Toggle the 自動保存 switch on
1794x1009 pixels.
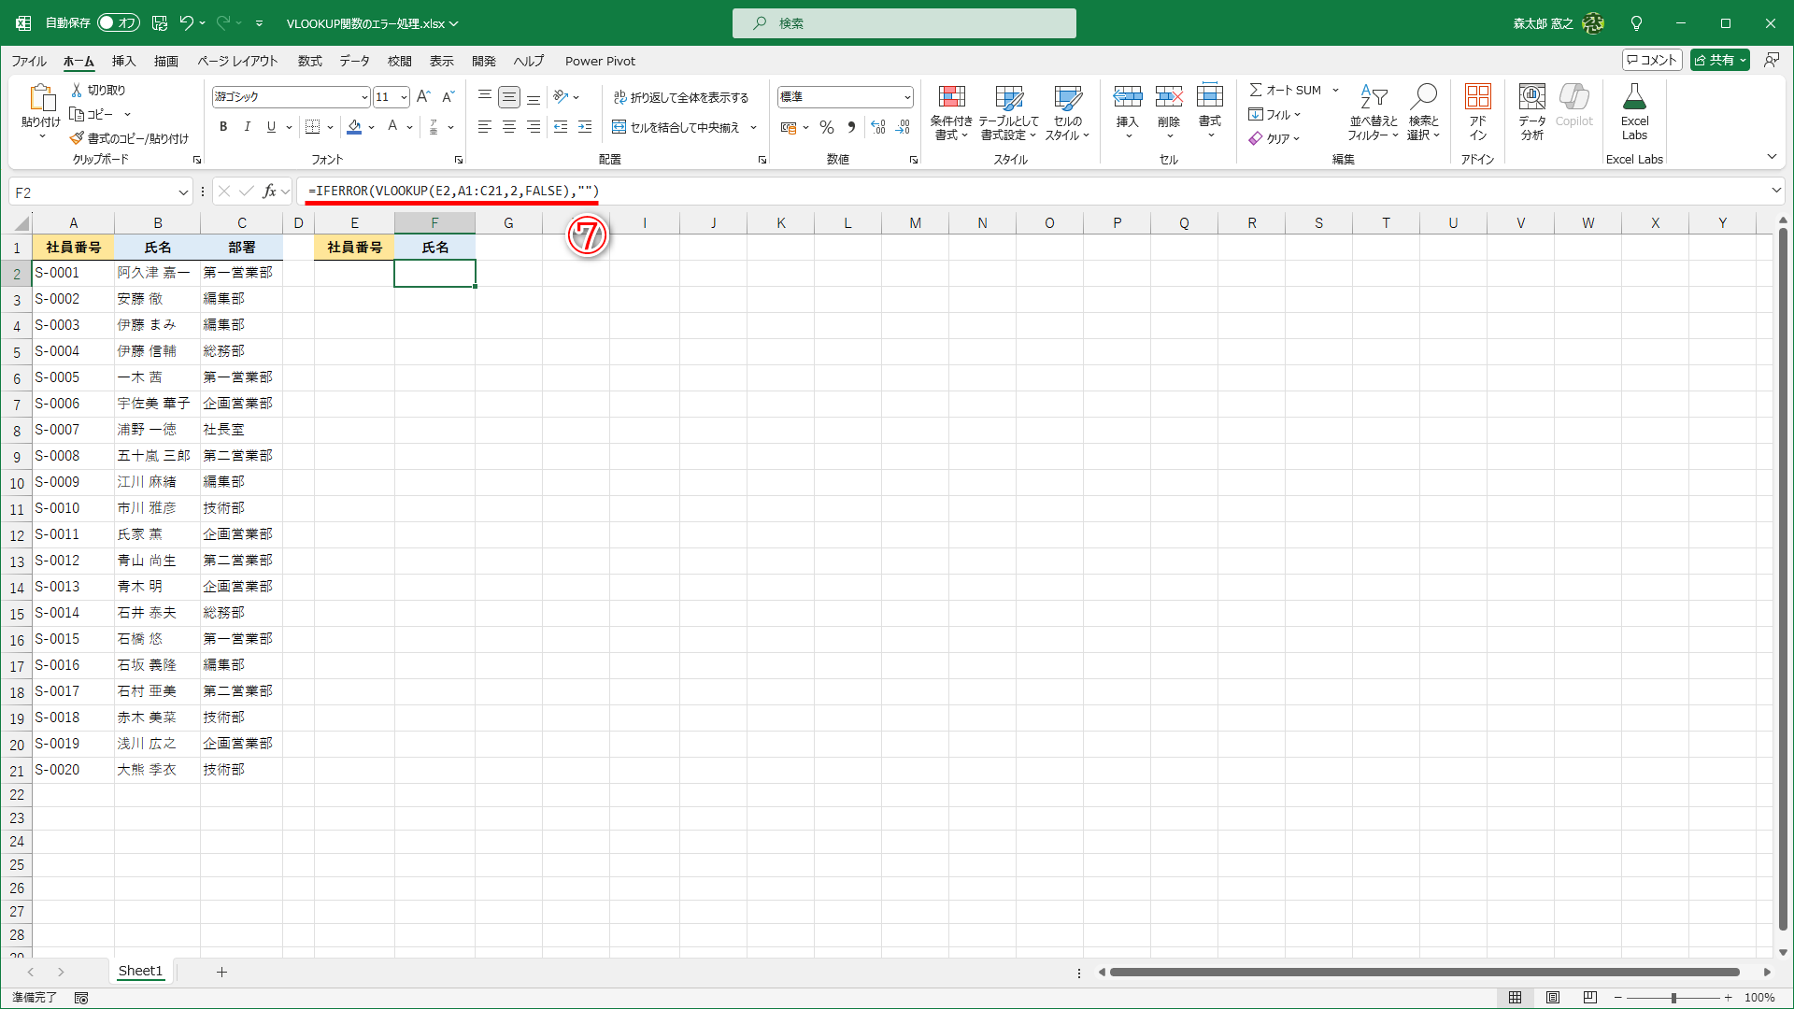point(118,22)
